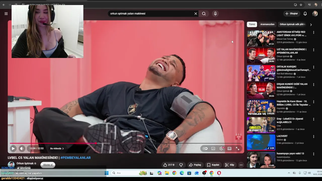Open the volume speaker tray icon

coord(309,173)
